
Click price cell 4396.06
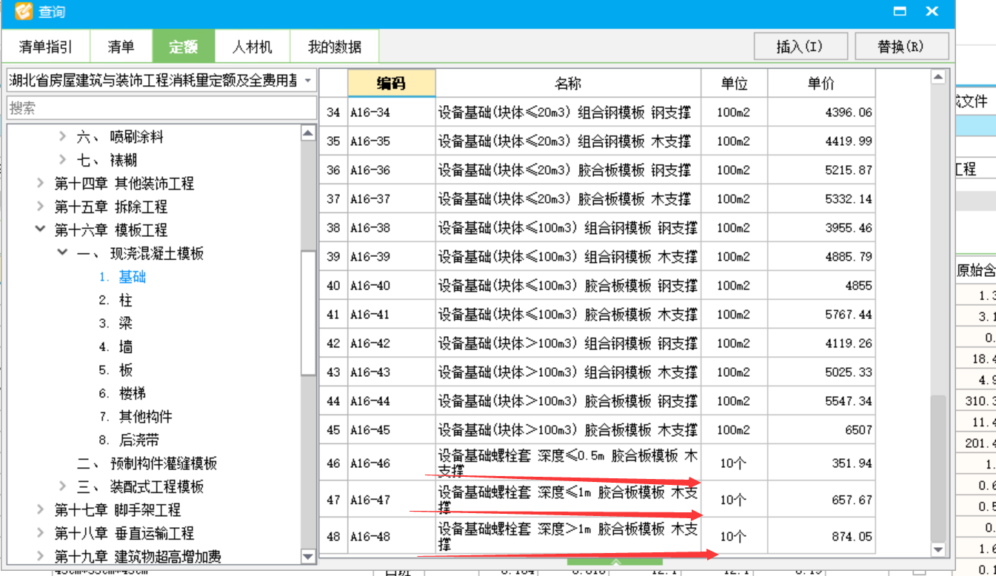(821, 113)
